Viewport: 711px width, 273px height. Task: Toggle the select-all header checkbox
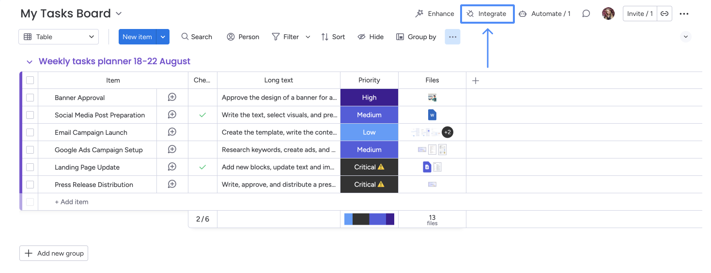[x=30, y=80]
